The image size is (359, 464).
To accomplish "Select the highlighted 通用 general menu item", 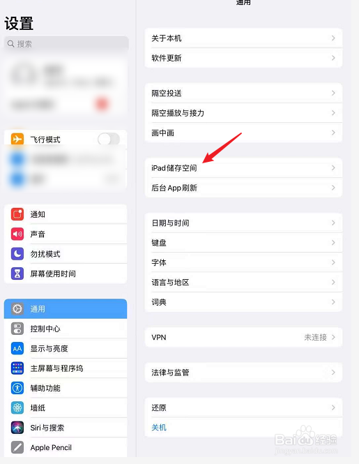I will pos(66,308).
